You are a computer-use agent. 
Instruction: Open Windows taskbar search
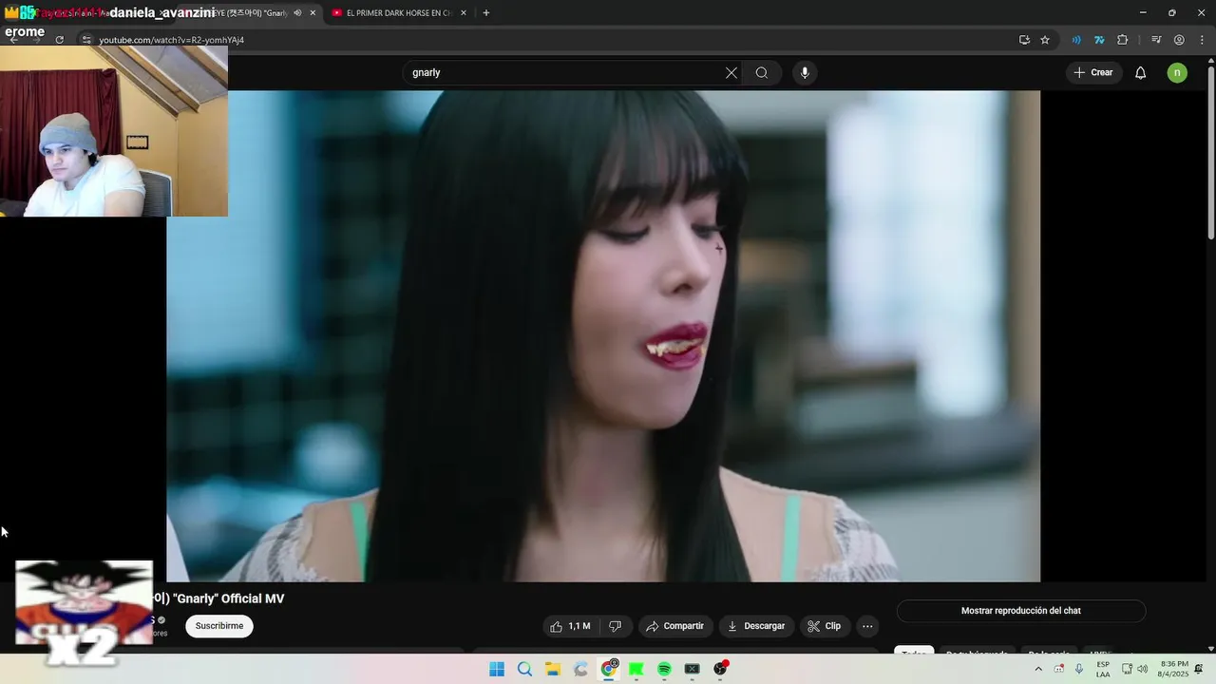coord(524,669)
